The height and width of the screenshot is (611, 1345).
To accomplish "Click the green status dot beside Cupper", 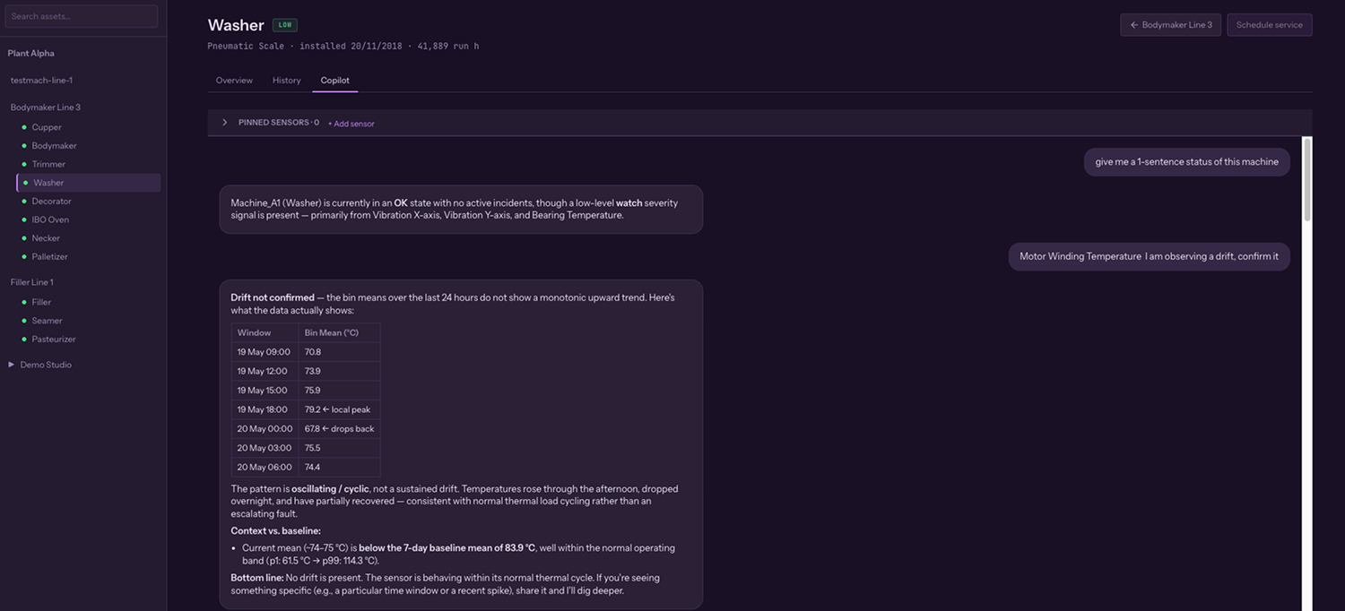I will (24, 127).
